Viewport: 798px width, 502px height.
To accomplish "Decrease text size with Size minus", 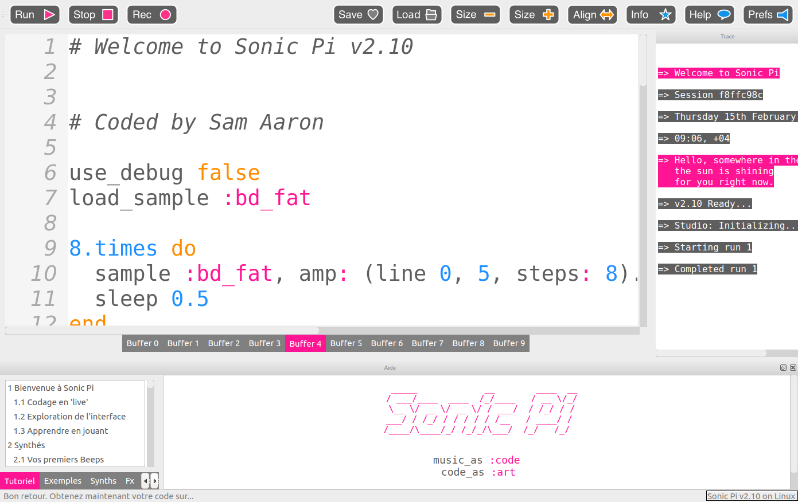I will point(475,15).
